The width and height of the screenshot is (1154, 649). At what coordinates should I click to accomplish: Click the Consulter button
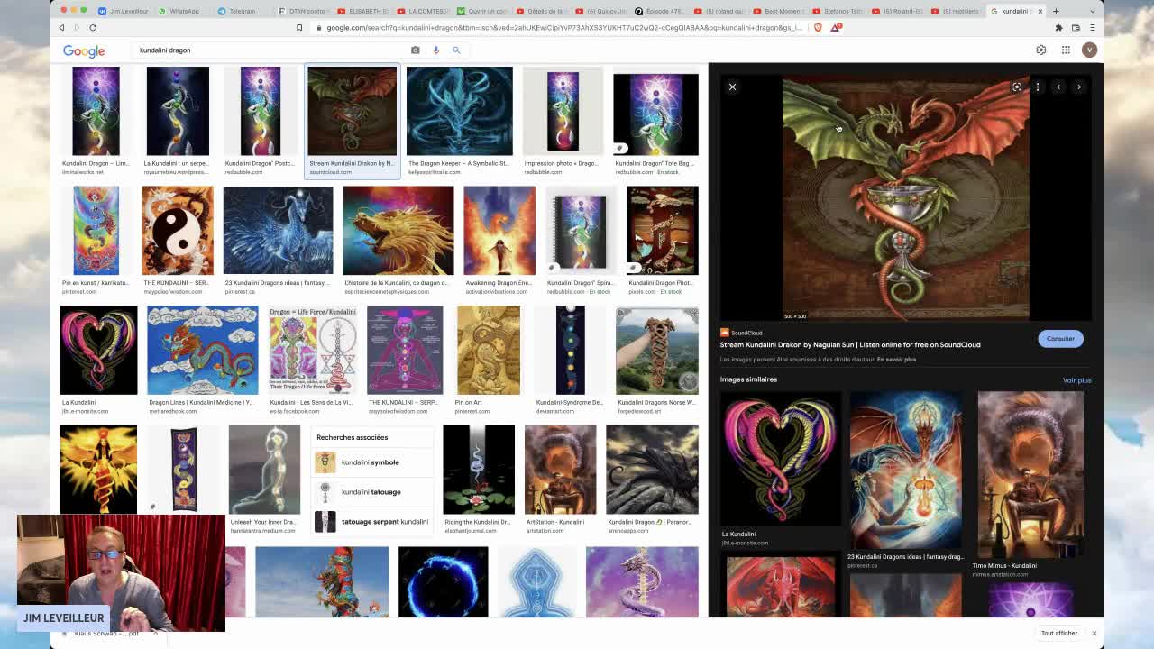coord(1060,339)
